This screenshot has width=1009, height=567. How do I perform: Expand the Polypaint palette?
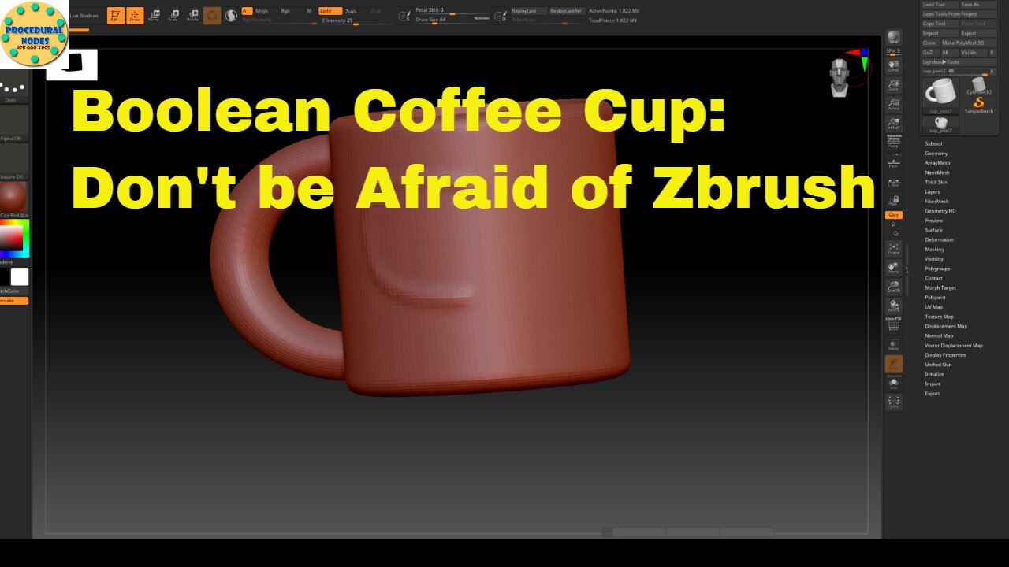coord(935,298)
